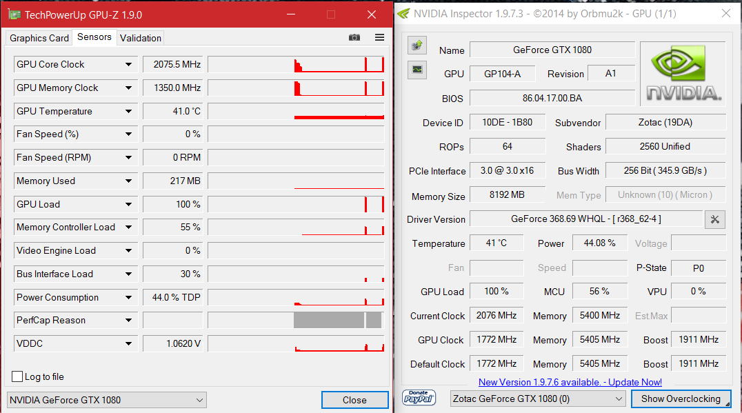742x413 pixels.
Task: Open VDDC sensor dropdown arrow
Action: [128, 343]
